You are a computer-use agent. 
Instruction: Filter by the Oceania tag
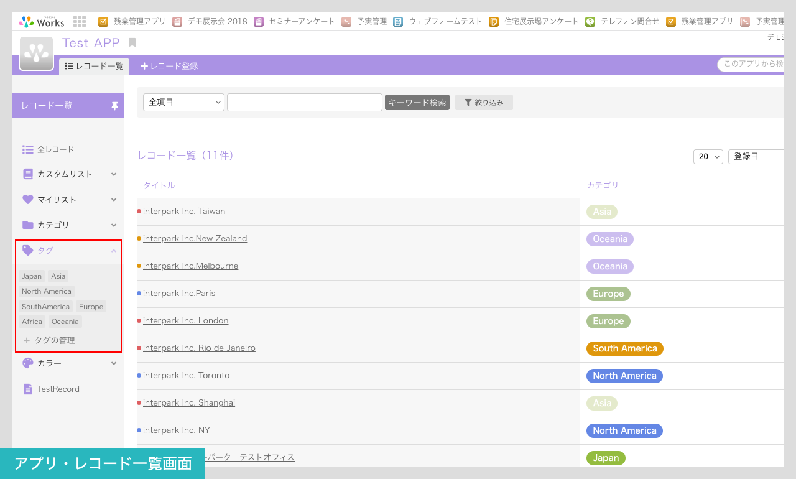(65, 322)
